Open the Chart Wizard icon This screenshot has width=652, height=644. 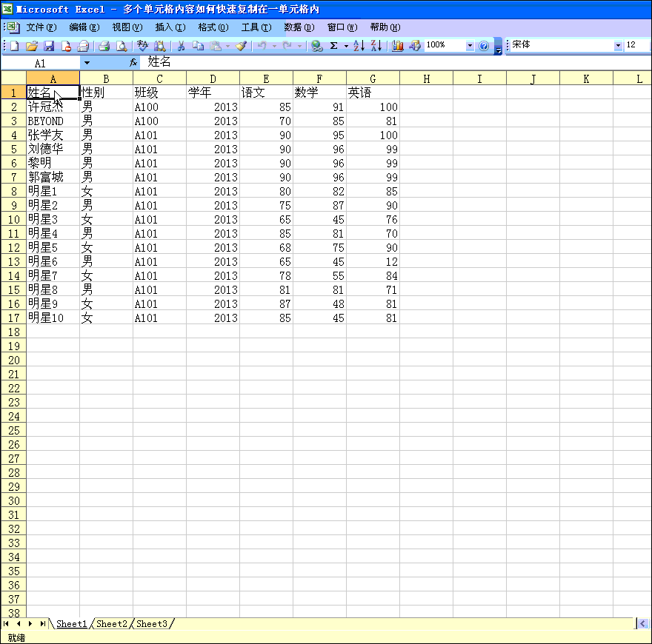(x=398, y=46)
